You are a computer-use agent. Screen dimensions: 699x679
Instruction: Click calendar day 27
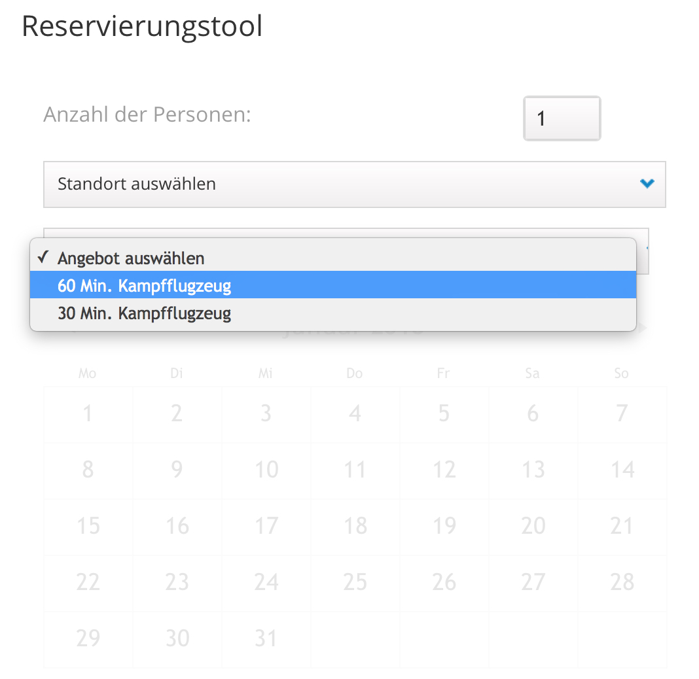click(533, 583)
